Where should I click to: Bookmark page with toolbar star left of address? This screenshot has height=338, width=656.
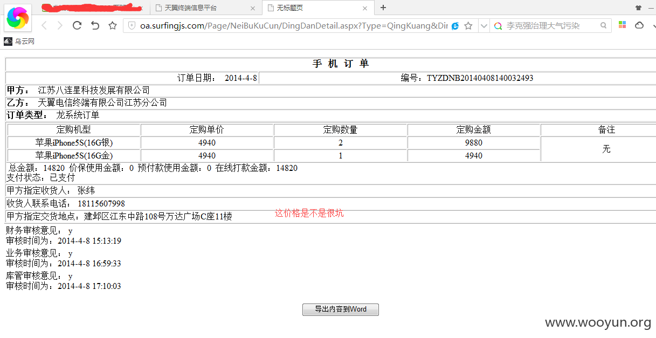(112, 25)
